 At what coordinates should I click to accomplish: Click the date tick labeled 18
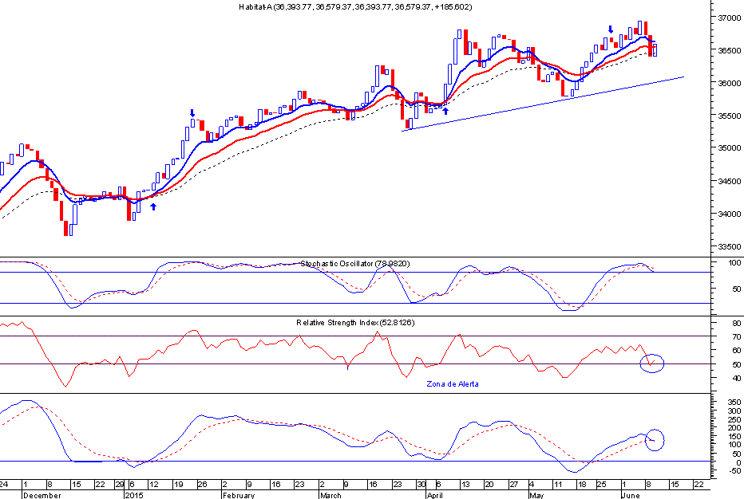pyautogui.click(x=582, y=485)
